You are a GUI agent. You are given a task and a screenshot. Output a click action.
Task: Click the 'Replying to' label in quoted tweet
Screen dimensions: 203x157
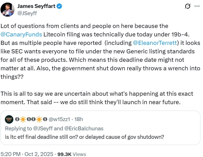(x=17, y=128)
